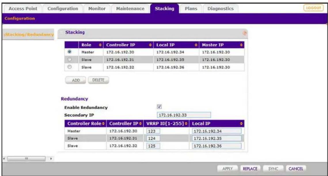Edit VRRP ID field showing 123
Screen dimensions: 328x176
153,131
